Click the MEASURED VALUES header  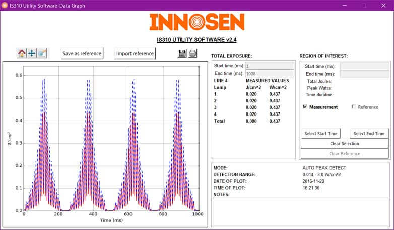(268, 81)
